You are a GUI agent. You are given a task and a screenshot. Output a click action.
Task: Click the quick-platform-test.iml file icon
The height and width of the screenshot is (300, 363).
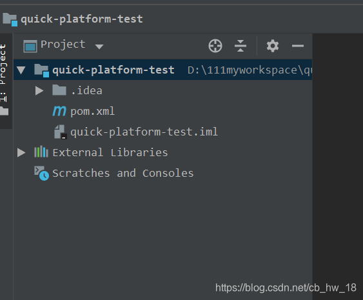point(61,132)
